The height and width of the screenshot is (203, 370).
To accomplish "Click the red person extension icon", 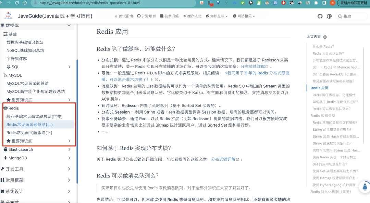I will coord(202,3).
